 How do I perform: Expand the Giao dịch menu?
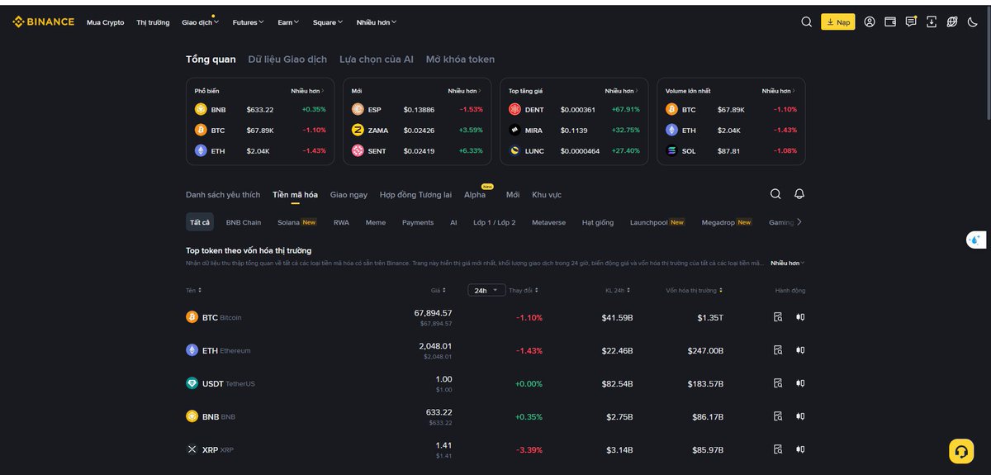click(x=200, y=22)
